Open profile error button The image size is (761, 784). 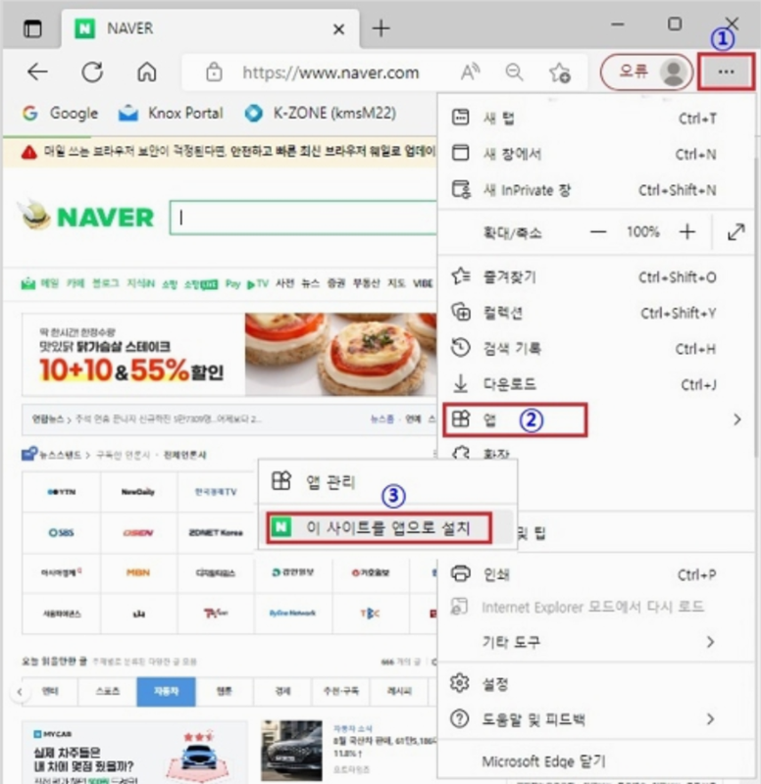(646, 73)
